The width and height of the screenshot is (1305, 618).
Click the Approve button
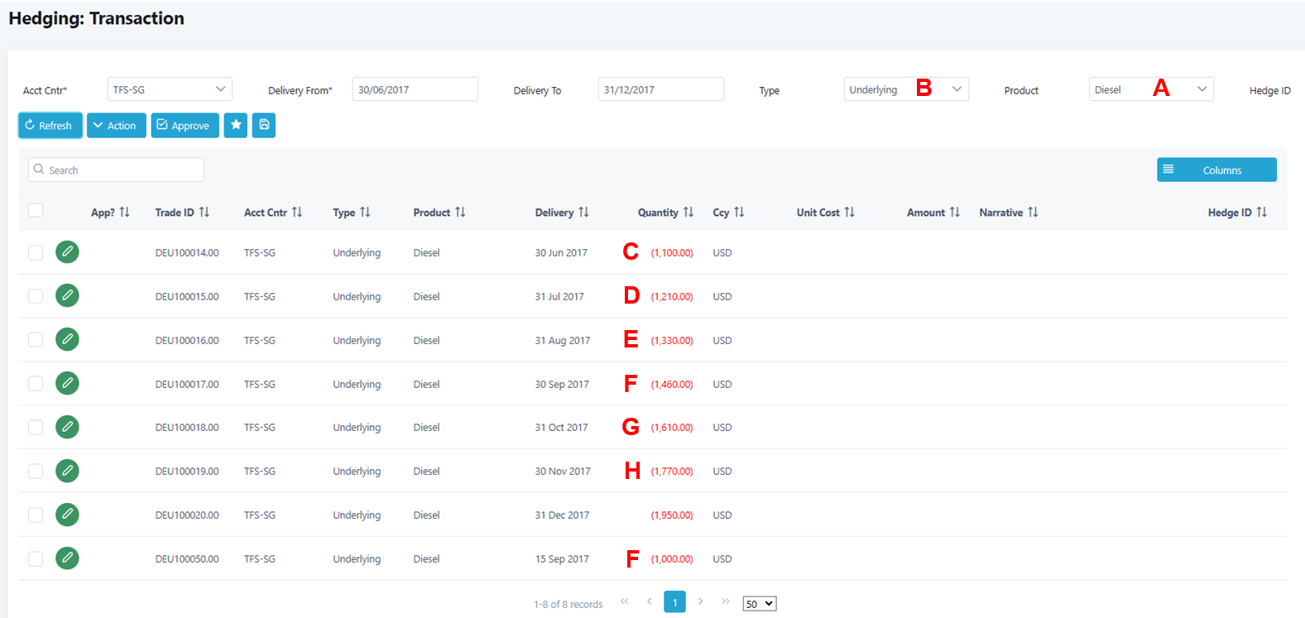pyautogui.click(x=185, y=125)
